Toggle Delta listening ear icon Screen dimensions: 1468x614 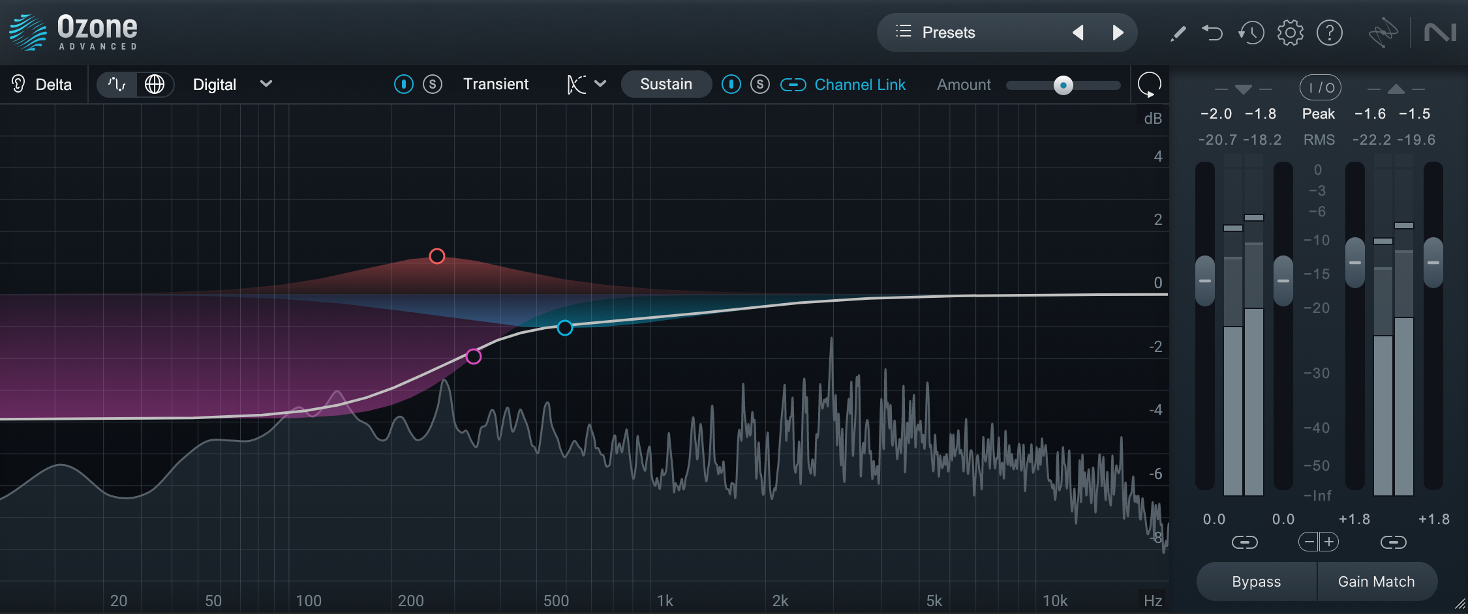(x=18, y=84)
